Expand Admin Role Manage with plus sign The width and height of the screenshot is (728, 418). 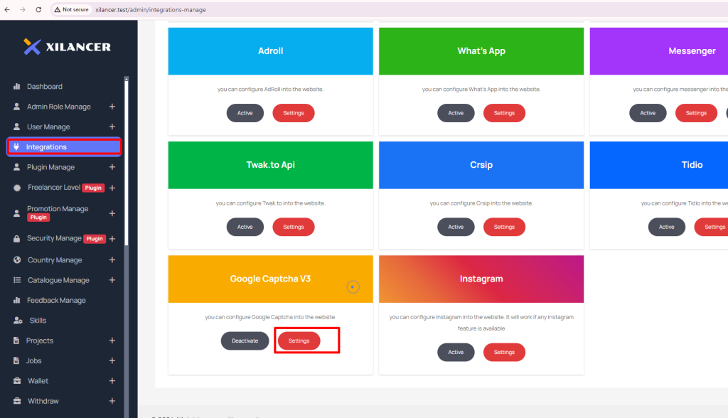coord(112,107)
